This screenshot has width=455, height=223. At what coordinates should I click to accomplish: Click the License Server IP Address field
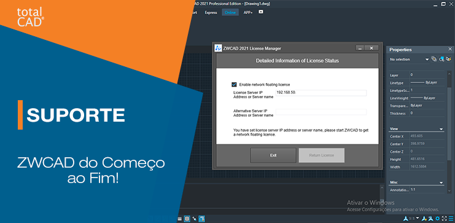tap(321, 93)
